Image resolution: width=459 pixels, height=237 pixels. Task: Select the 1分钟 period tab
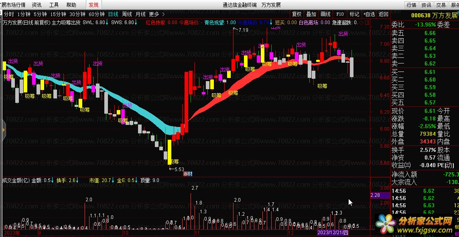pos(24,14)
